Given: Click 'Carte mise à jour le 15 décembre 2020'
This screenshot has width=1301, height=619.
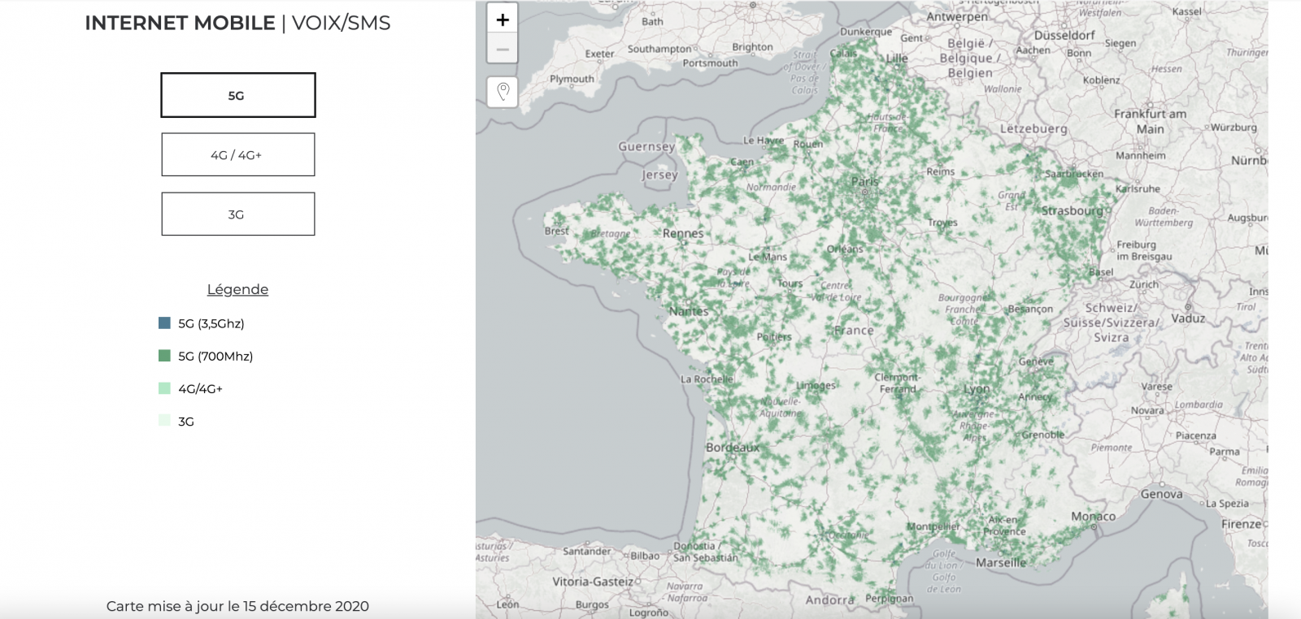Looking at the screenshot, I should pyautogui.click(x=237, y=606).
